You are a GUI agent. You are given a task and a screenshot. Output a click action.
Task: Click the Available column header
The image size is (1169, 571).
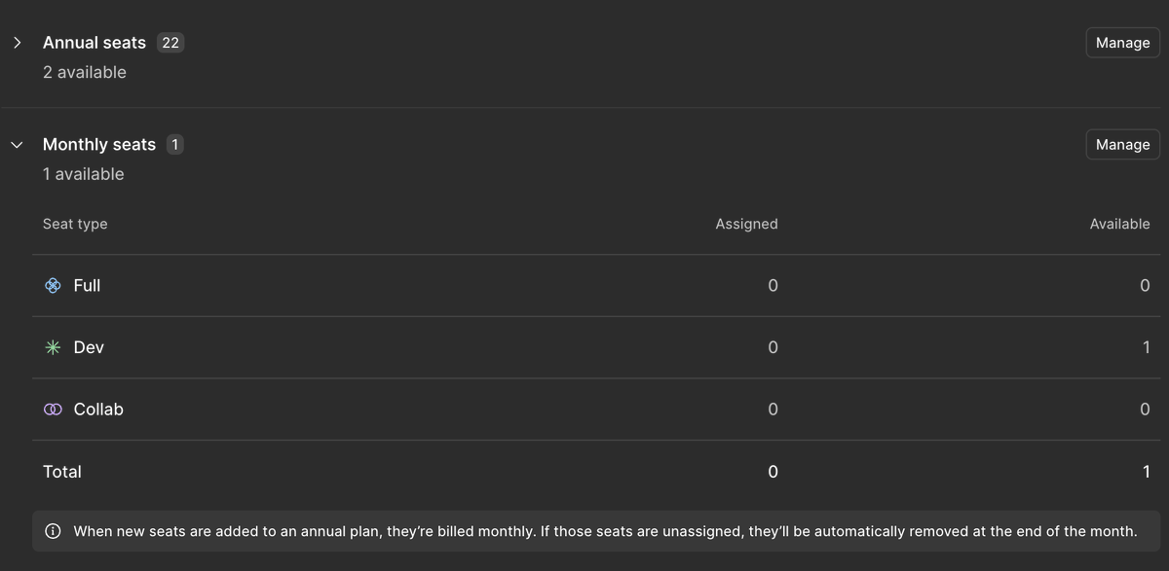[1119, 224]
